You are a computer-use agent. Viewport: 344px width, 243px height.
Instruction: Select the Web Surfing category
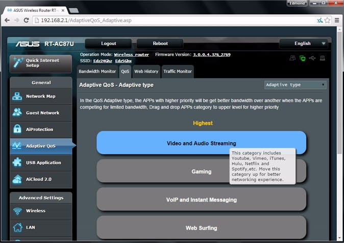click(x=202, y=228)
